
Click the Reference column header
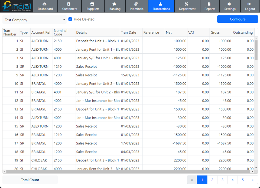point(154,32)
